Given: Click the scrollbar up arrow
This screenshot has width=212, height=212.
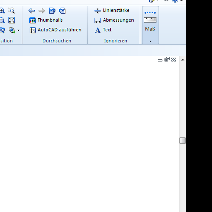Looking at the screenshot, I should click(x=183, y=60).
